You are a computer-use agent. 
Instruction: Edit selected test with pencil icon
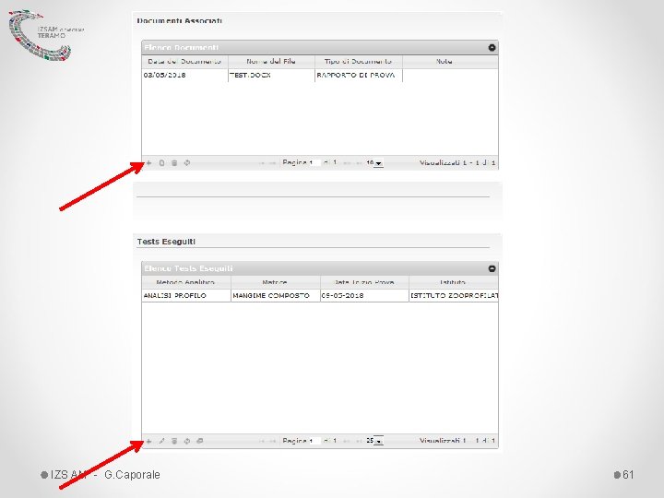161,441
